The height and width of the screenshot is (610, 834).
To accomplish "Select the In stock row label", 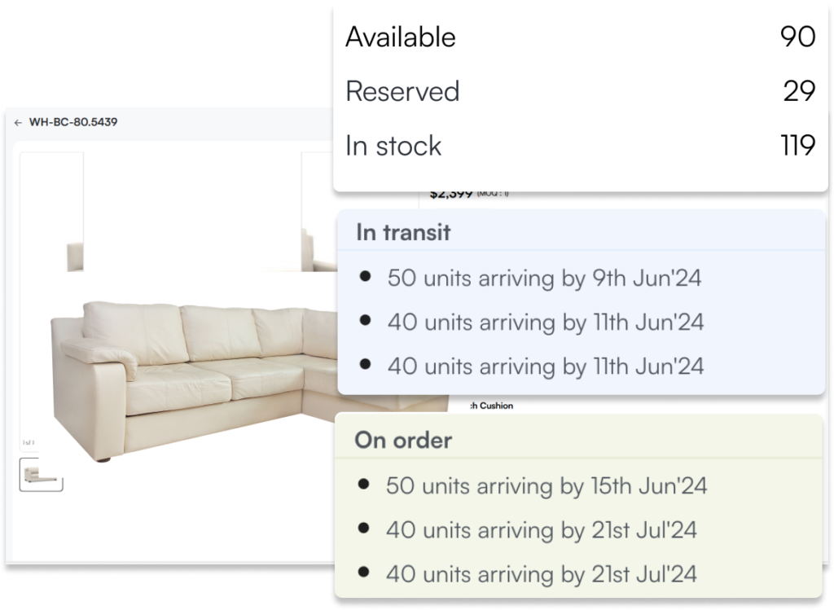I will coord(393,146).
